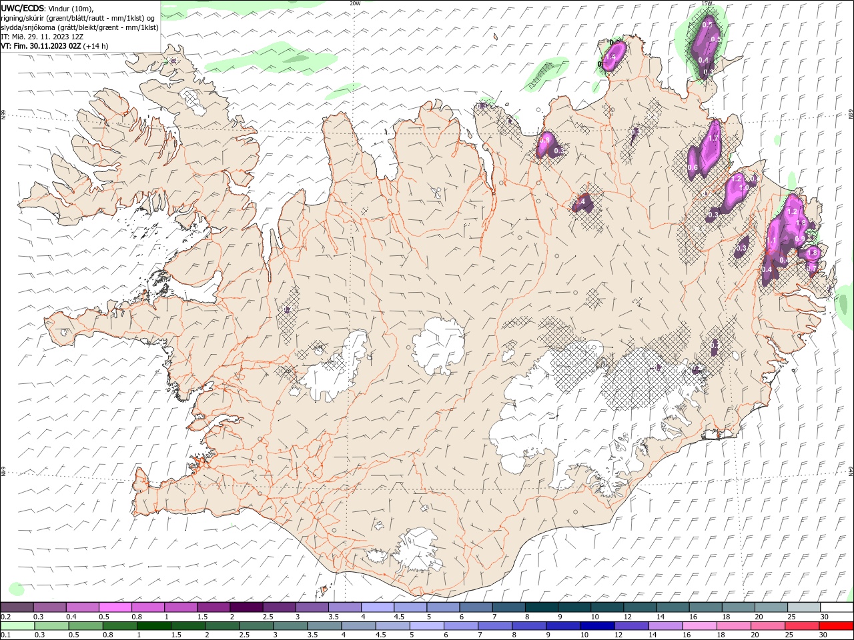Select the bright red legend swatch labeled 30
The width and height of the screenshot is (854, 640).
(x=835, y=626)
